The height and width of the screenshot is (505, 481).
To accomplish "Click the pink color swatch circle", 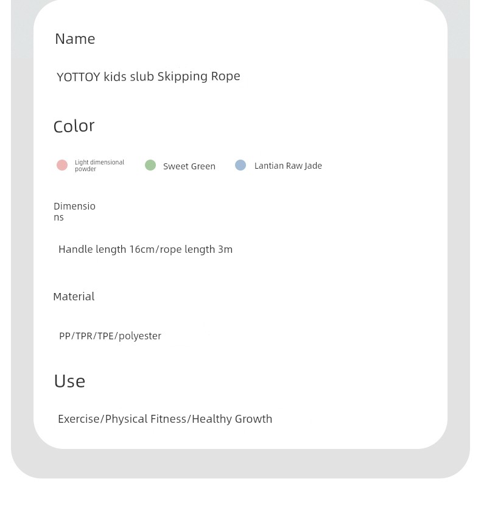I will pos(62,165).
